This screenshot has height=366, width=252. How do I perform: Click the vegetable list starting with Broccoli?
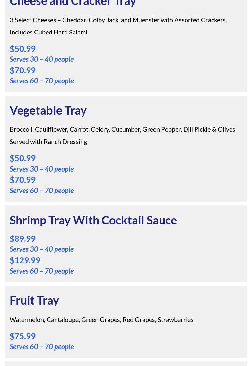click(x=122, y=129)
